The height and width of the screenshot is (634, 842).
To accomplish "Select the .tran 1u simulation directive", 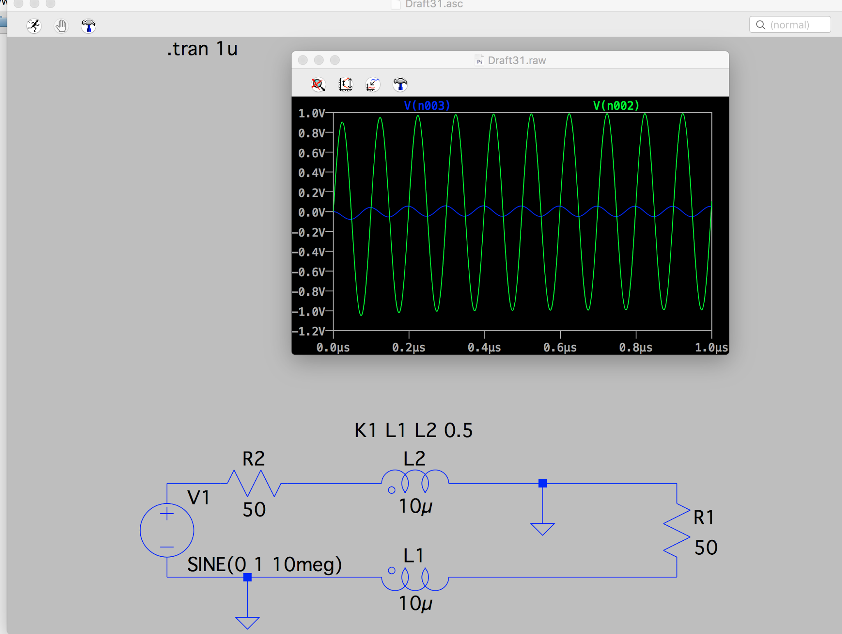I will [202, 49].
